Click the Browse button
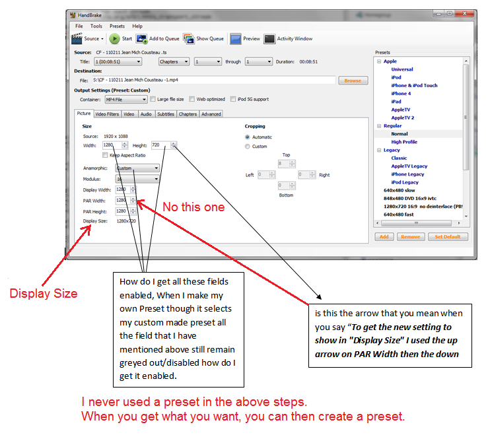 [353, 81]
